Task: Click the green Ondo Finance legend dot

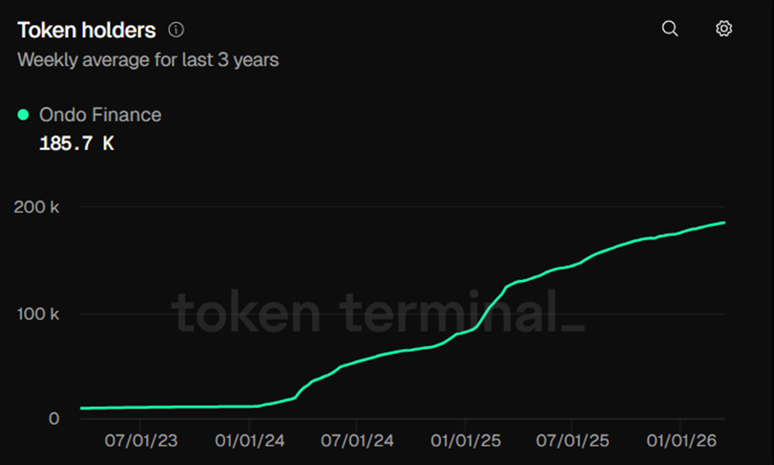Action: [x=23, y=114]
